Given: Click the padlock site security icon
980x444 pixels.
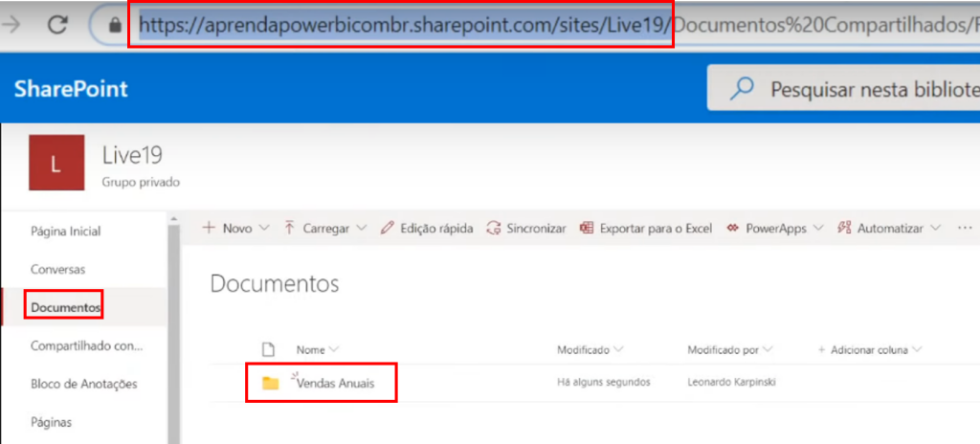Looking at the screenshot, I should 115,27.
